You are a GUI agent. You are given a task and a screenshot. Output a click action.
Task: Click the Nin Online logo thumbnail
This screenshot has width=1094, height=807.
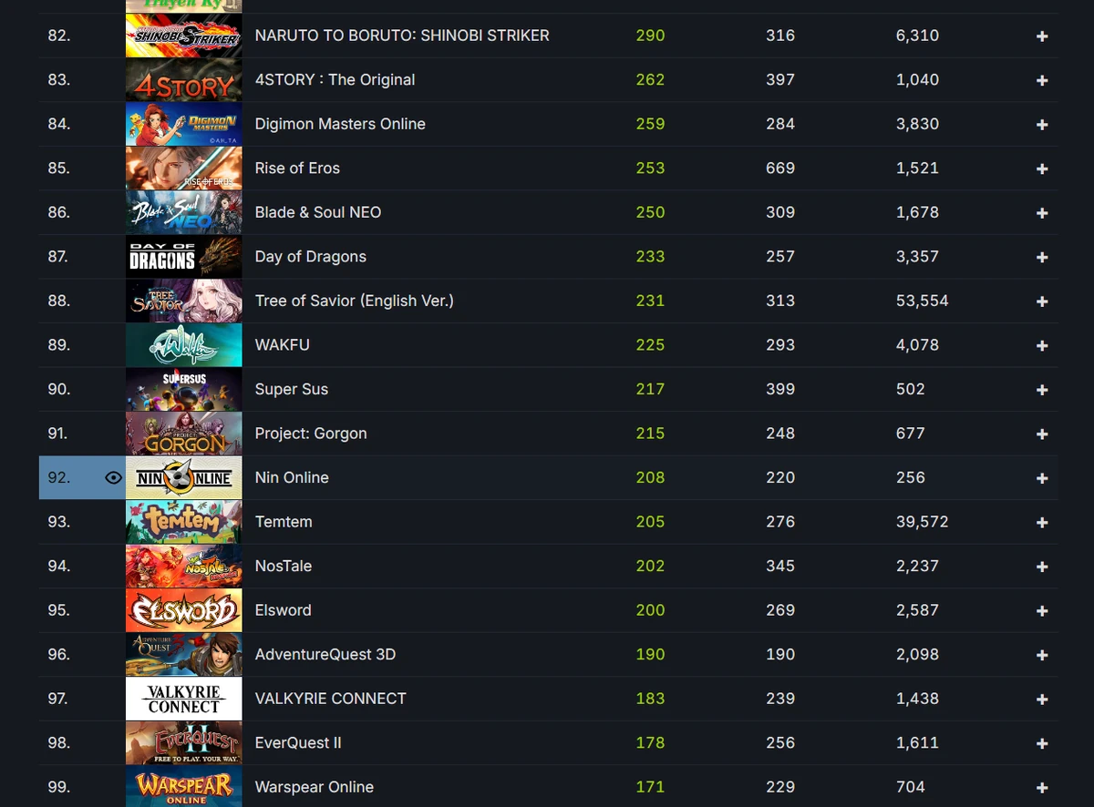pyautogui.click(x=184, y=477)
